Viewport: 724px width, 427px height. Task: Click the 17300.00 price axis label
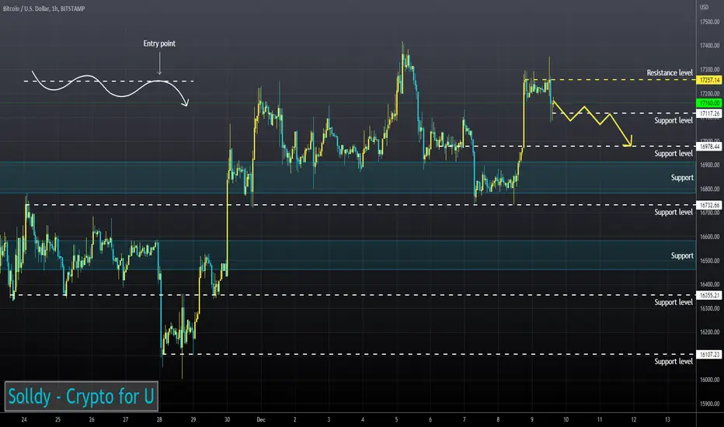tap(710, 69)
